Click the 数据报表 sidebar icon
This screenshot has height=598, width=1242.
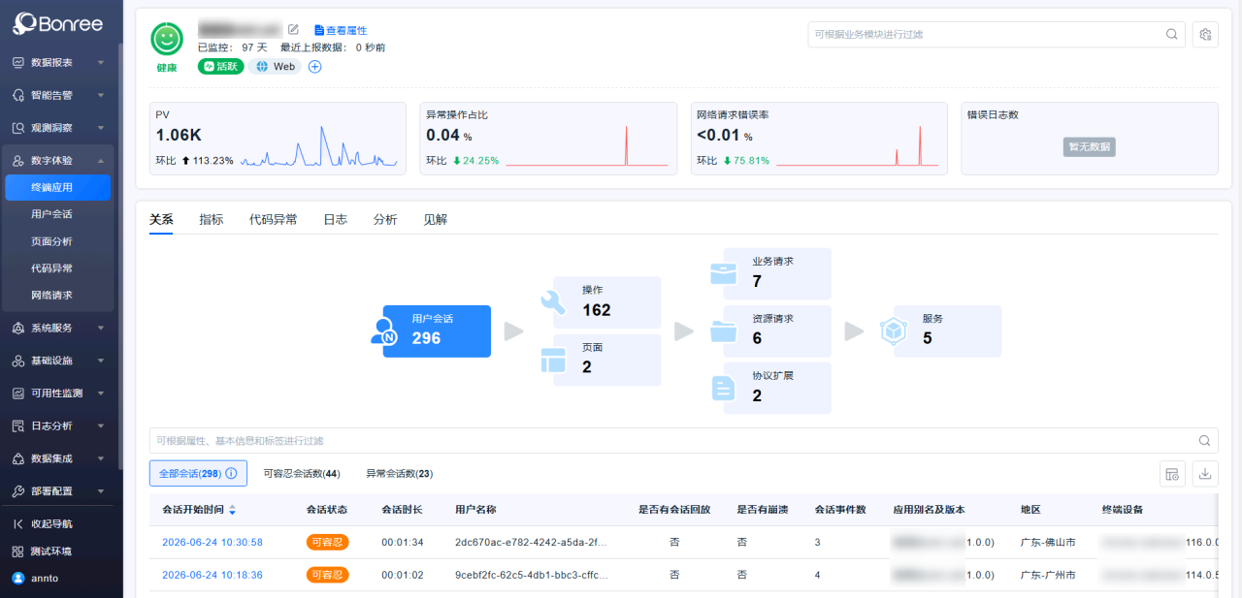tap(18, 62)
